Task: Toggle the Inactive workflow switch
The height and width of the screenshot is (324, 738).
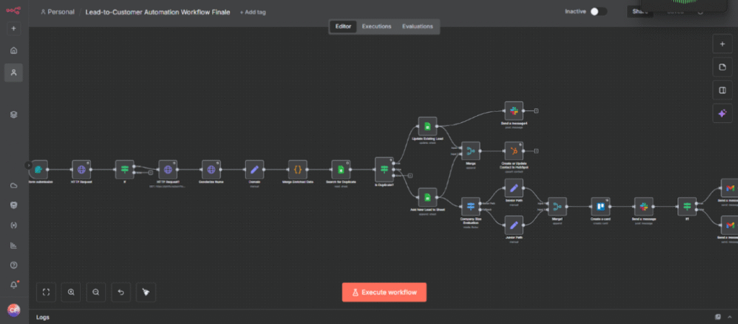Action: 597,12
